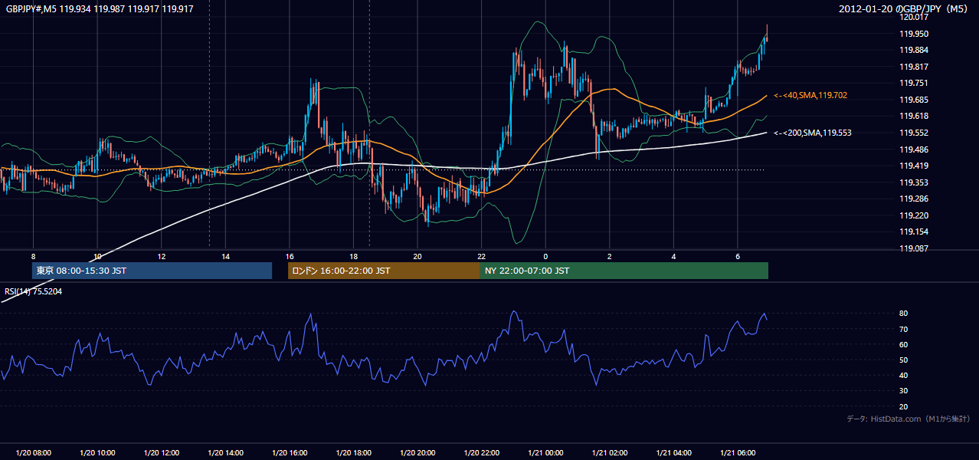The width and height of the screenshot is (979, 460).
Task: Click the 1/20 08:00 time label
Action: (x=33, y=453)
